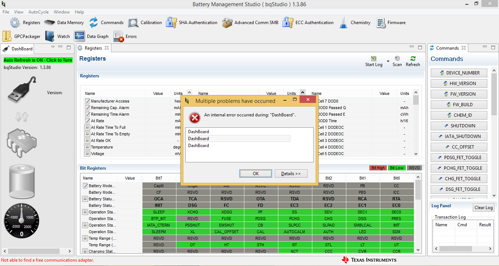499x266 pixels.
Task: Click lock icon beside Temperature row
Action: 87,147
